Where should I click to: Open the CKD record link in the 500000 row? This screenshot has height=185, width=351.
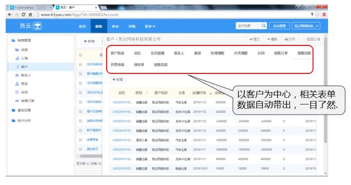pyautogui.click(x=122, y=102)
